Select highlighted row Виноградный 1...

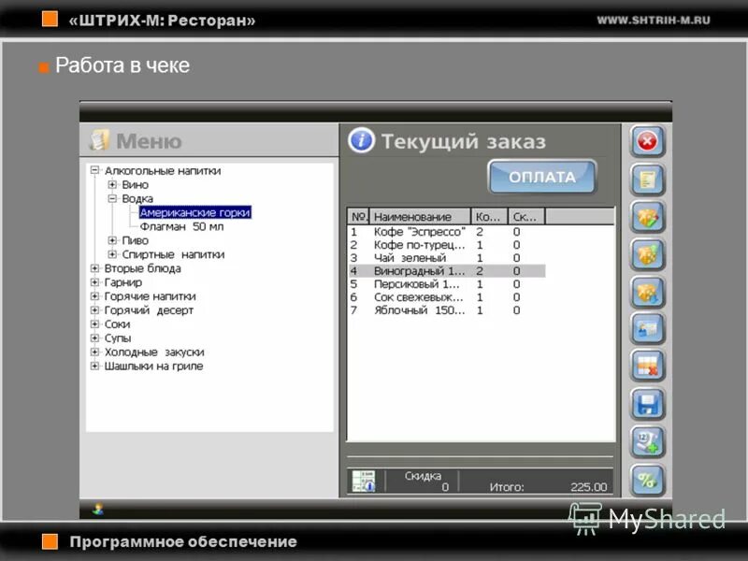(447, 271)
